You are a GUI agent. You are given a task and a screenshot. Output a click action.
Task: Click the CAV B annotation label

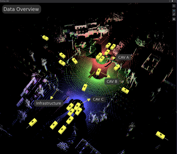[x=112, y=81]
